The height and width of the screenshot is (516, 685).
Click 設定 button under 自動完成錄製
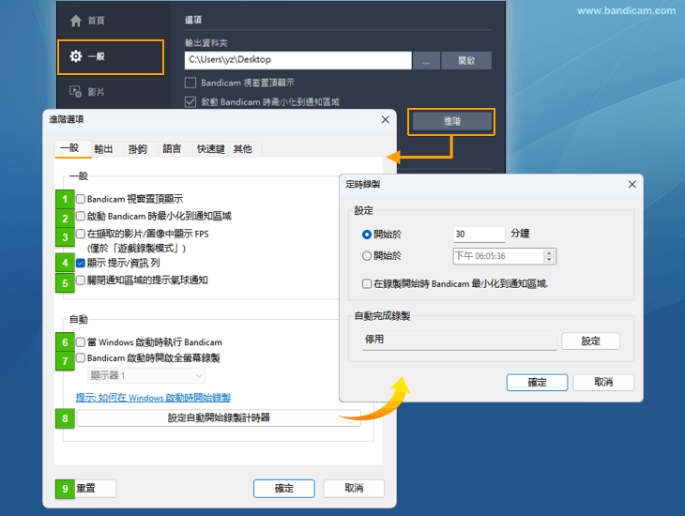[x=590, y=341]
